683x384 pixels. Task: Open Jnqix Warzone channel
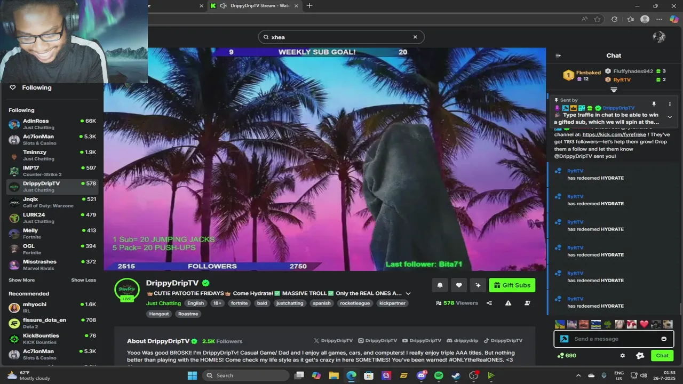pyautogui.click(x=52, y=202)
